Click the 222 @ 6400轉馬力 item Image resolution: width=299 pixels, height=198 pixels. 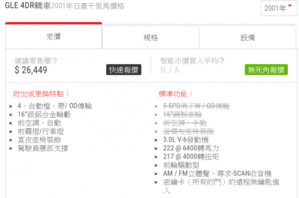[191, 148]
